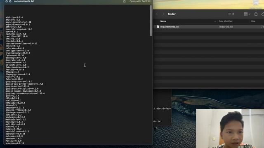Click the "pandas" line in the preview
This screenshot has width=264, height=148.
coord(14,139)
